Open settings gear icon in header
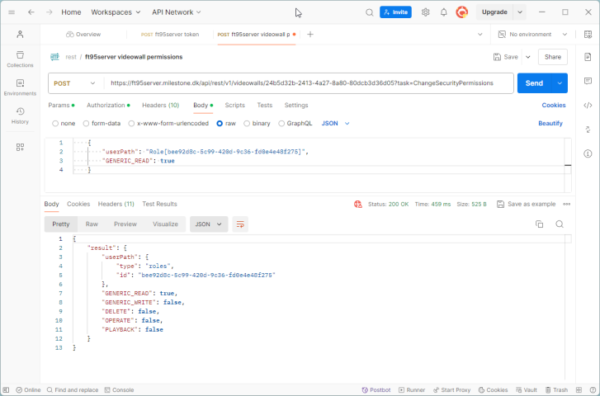The width and height of the screenshot is (600, 396). [426, 12]
